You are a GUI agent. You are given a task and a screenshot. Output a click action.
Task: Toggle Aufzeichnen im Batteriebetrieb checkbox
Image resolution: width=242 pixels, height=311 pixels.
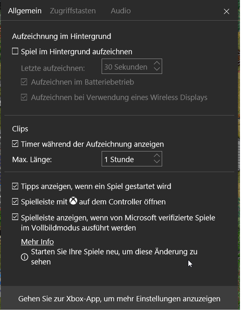tap(24, 82)
